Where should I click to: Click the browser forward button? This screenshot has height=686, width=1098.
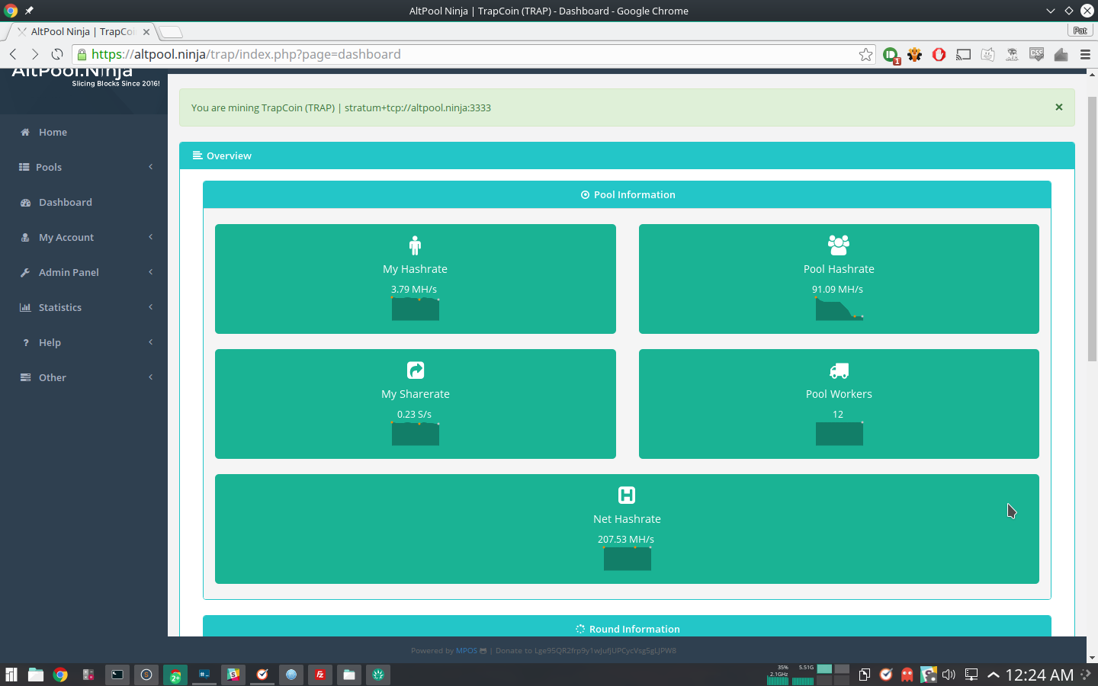coord(34,54)
